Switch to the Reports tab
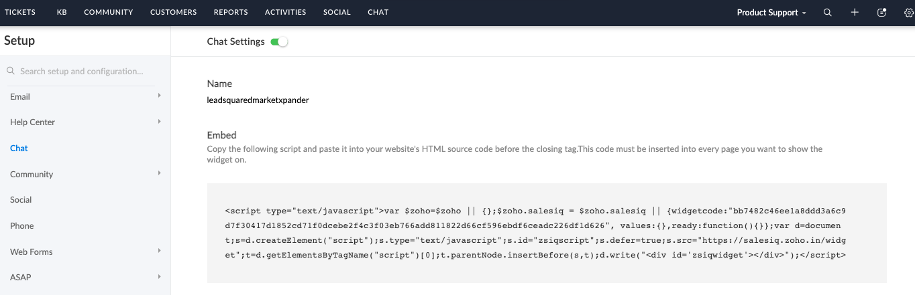This screenshot has height=295, width=915. pyautogui.click(x=231, y=12)
